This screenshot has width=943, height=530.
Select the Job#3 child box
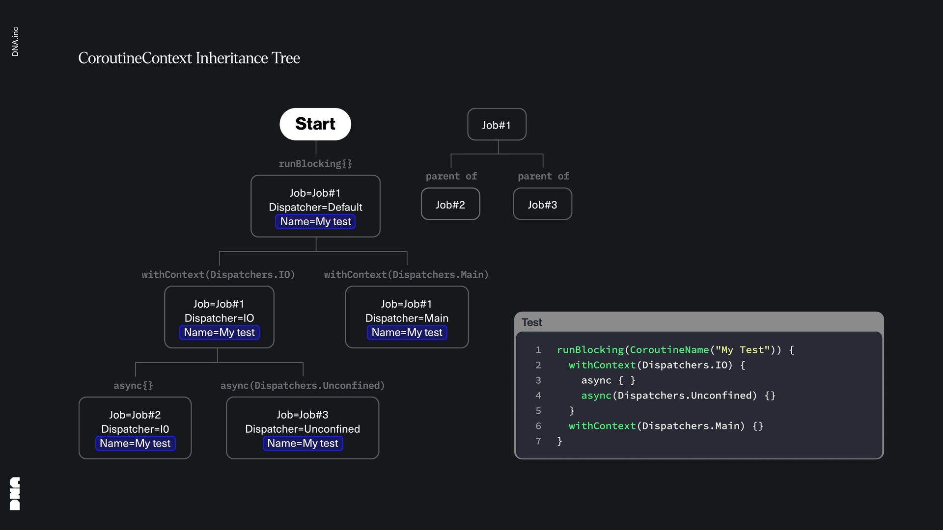click(542, 204)
